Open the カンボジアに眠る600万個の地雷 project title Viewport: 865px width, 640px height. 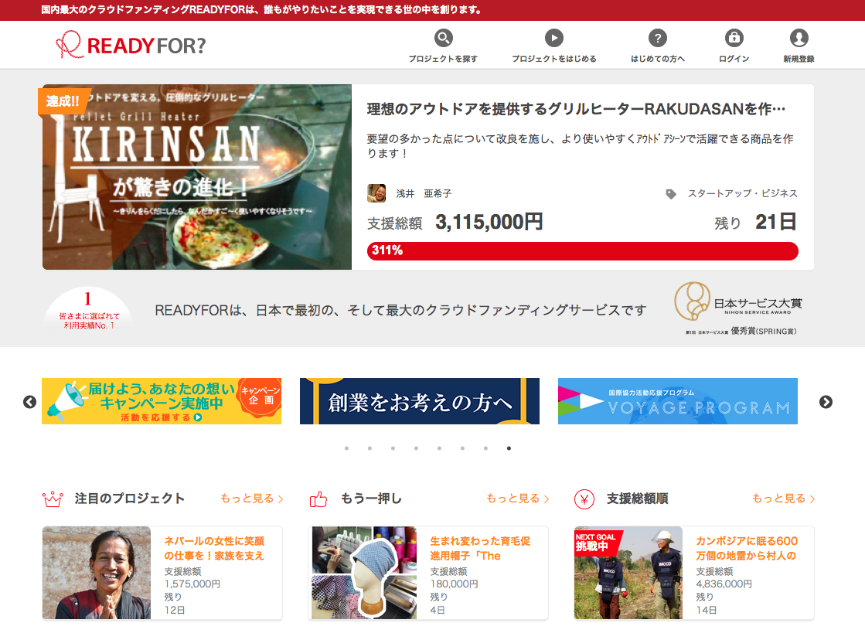(x=747, y=549)
